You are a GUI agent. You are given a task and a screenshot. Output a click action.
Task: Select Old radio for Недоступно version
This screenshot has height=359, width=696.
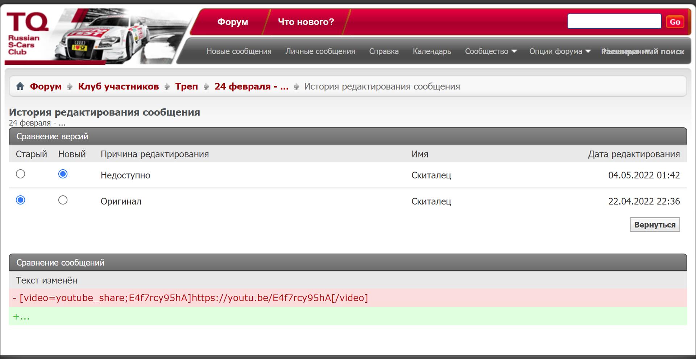tap(21, 174)
